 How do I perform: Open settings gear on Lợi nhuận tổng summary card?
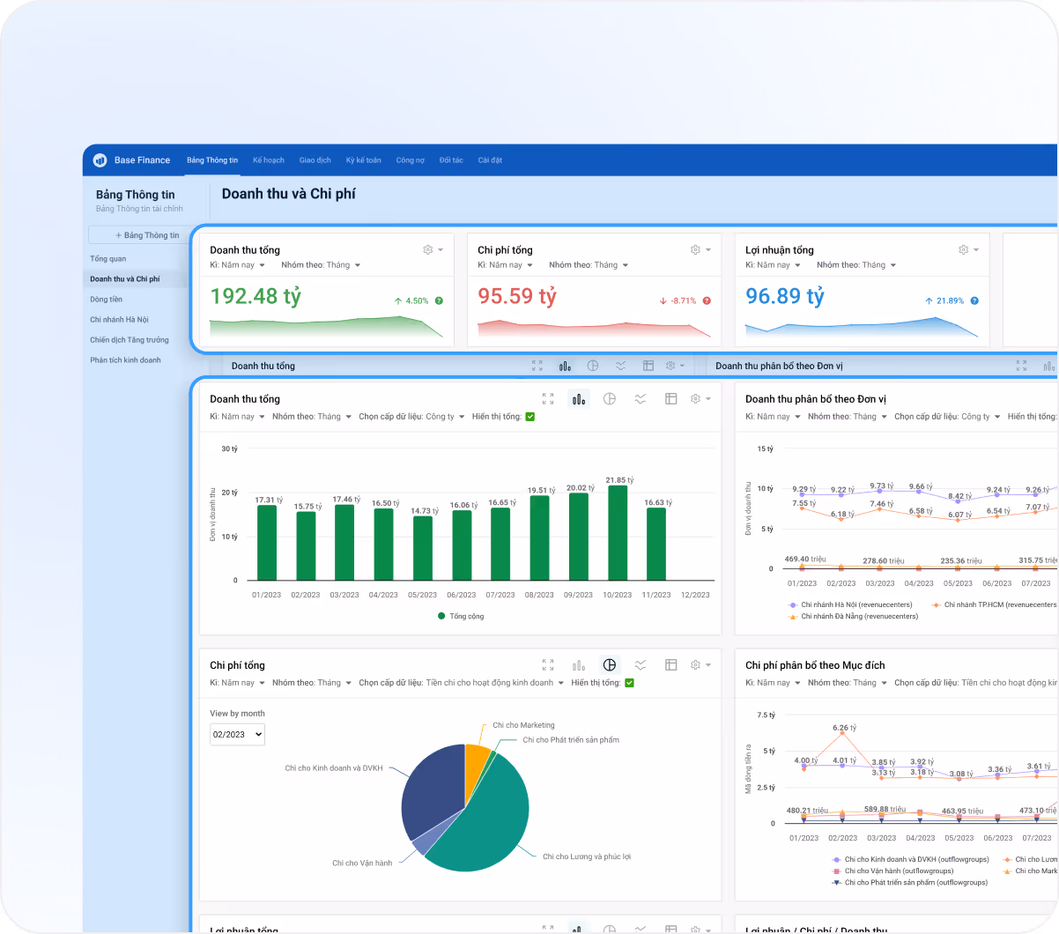tap(963, 250)
